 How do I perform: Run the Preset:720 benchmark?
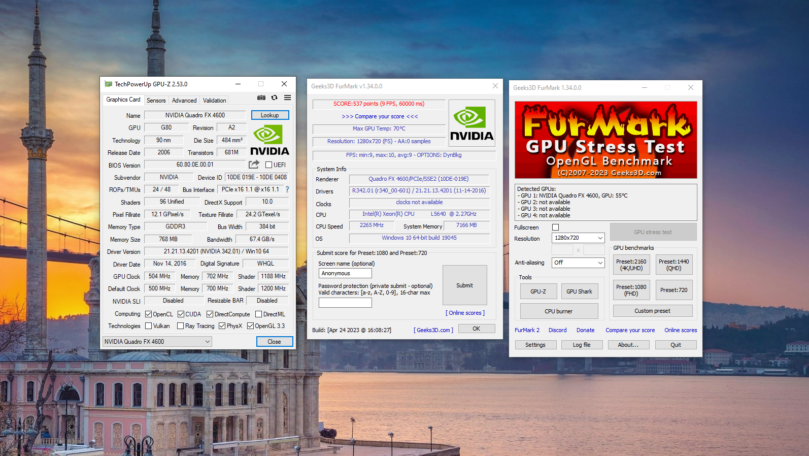pyautogui.click(x=674, y=290)
